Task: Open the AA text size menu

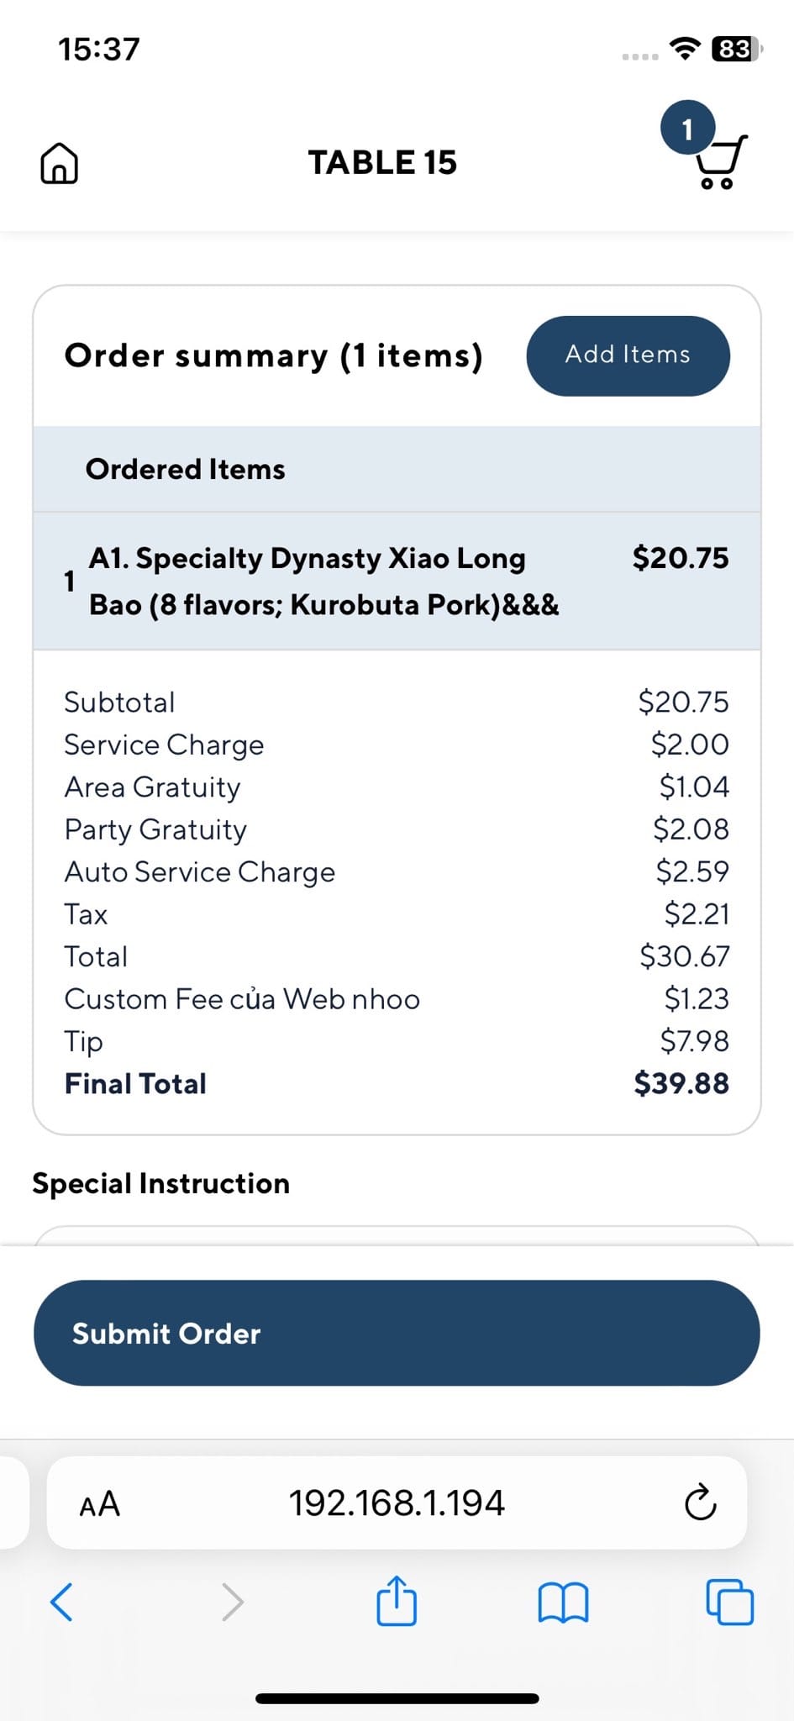Action: 100,1503
